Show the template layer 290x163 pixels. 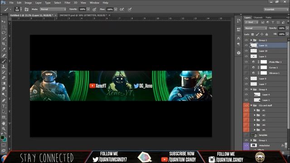[246, 135]
